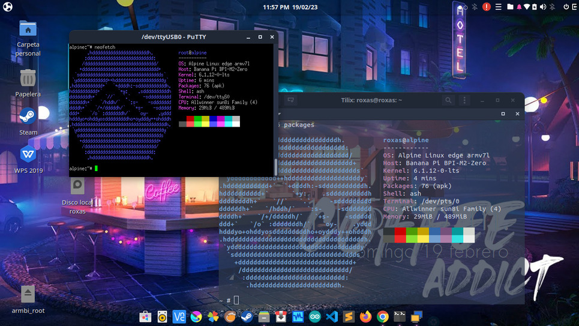Open the gray file drawer app in the dock

tap(263, 317)
